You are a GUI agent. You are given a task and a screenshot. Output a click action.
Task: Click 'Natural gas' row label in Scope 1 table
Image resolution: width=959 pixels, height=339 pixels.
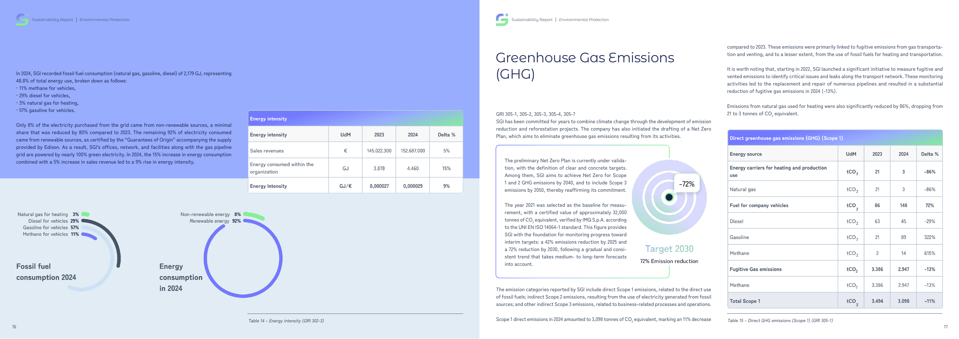point(742,189)
